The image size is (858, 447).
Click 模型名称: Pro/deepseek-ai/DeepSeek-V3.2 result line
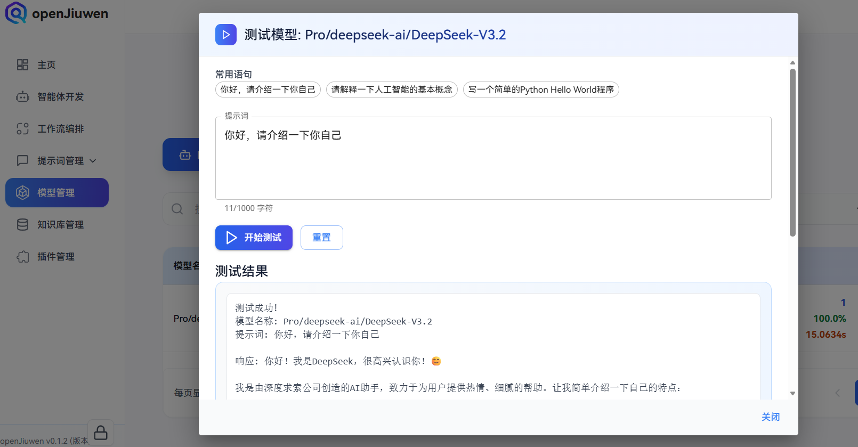point(334,321)
